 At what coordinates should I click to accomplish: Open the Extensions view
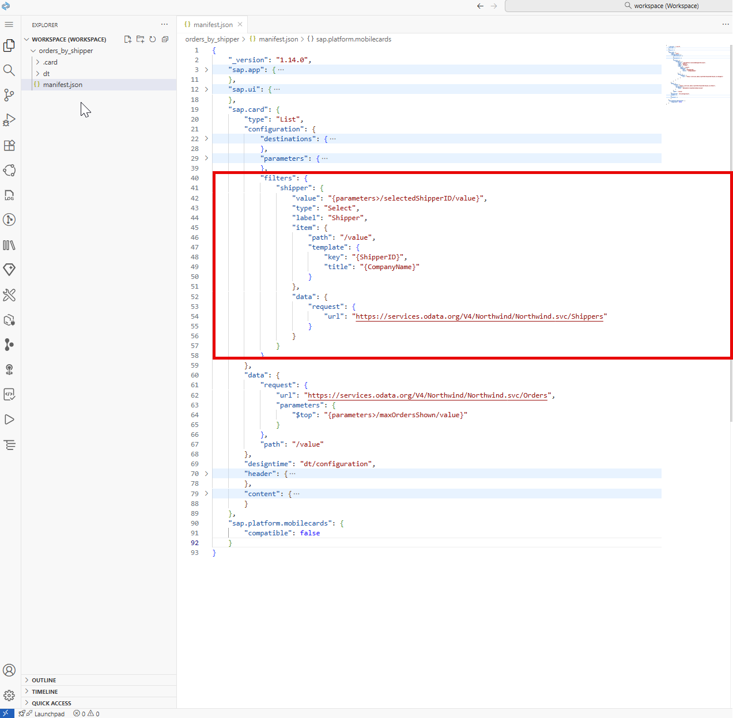click(x=9, y=145)
